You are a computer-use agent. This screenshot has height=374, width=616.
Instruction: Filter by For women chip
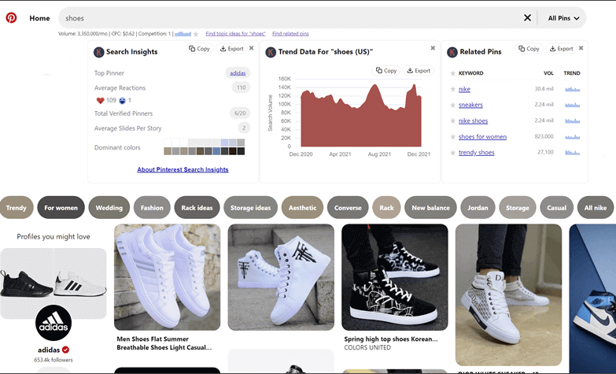point(61,207)
